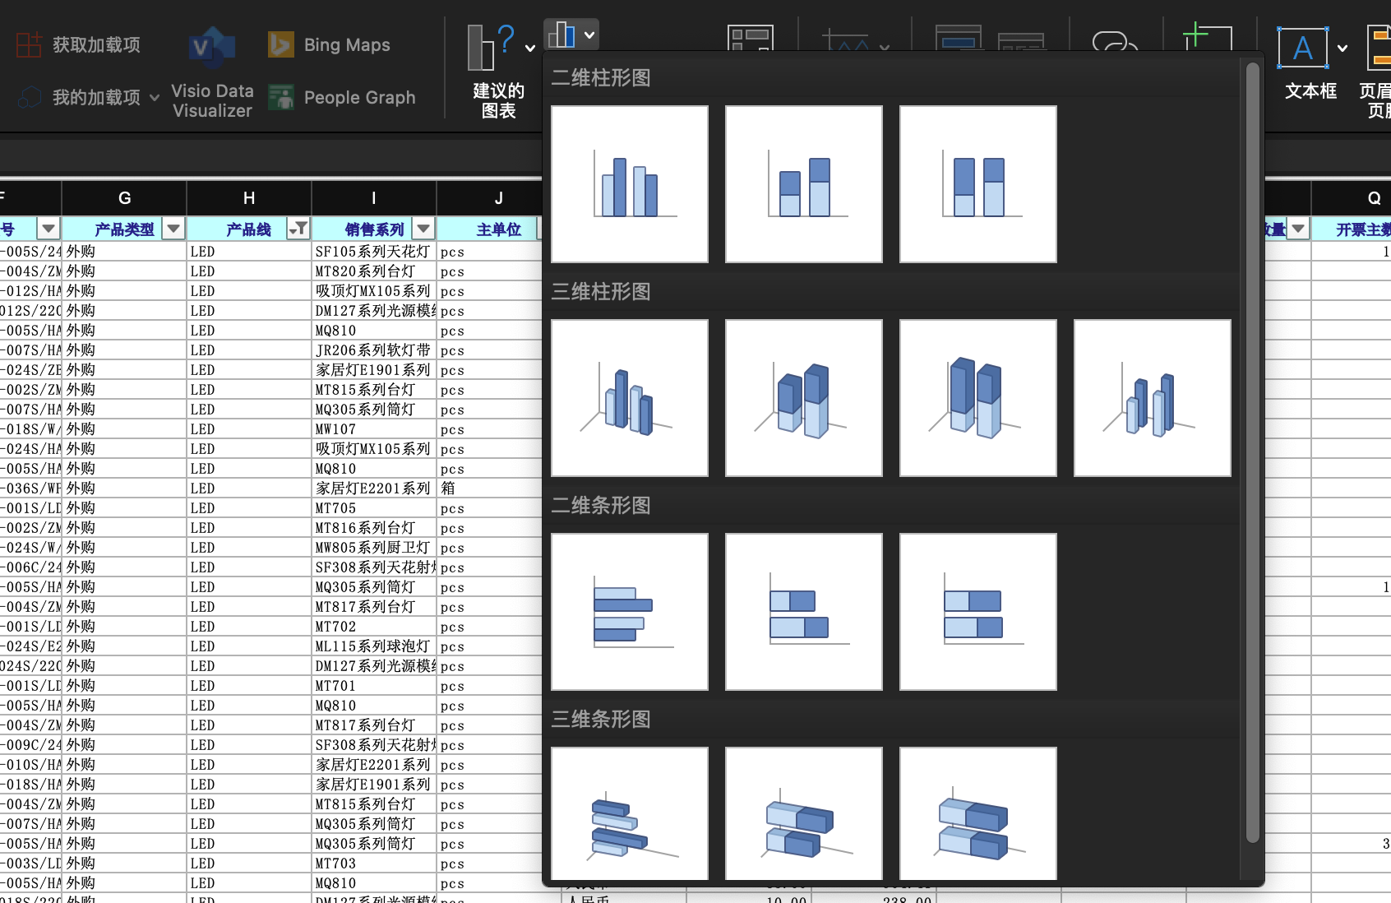This screenshot has height=903, width=1391.
Task: Click the cell 家居灯E2201系列 with unit 箱
Action: coord(374,489)
